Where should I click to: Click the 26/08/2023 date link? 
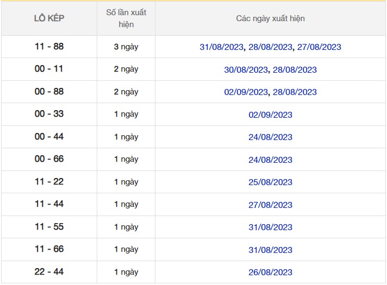pos(270,273)
